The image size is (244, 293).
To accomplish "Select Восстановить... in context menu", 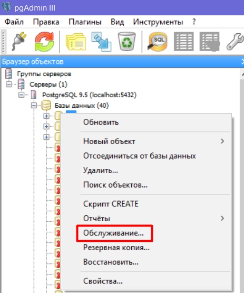I will pyautogui.click(x=147, y=262).
